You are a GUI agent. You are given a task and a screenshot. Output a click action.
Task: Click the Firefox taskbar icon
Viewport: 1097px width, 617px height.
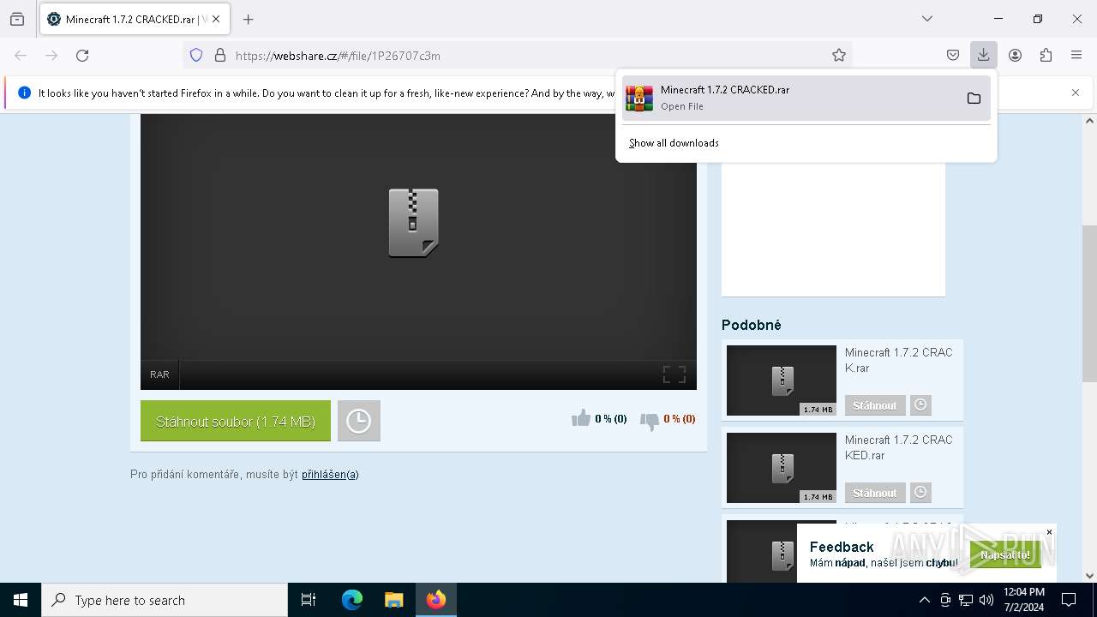(436, 600)
